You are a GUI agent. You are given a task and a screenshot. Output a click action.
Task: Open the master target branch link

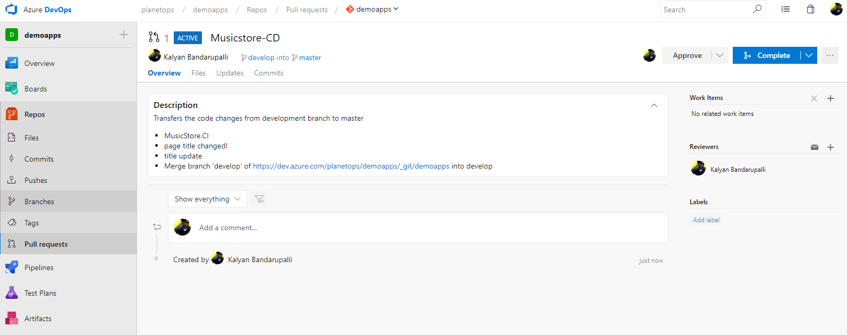point(307,57)
